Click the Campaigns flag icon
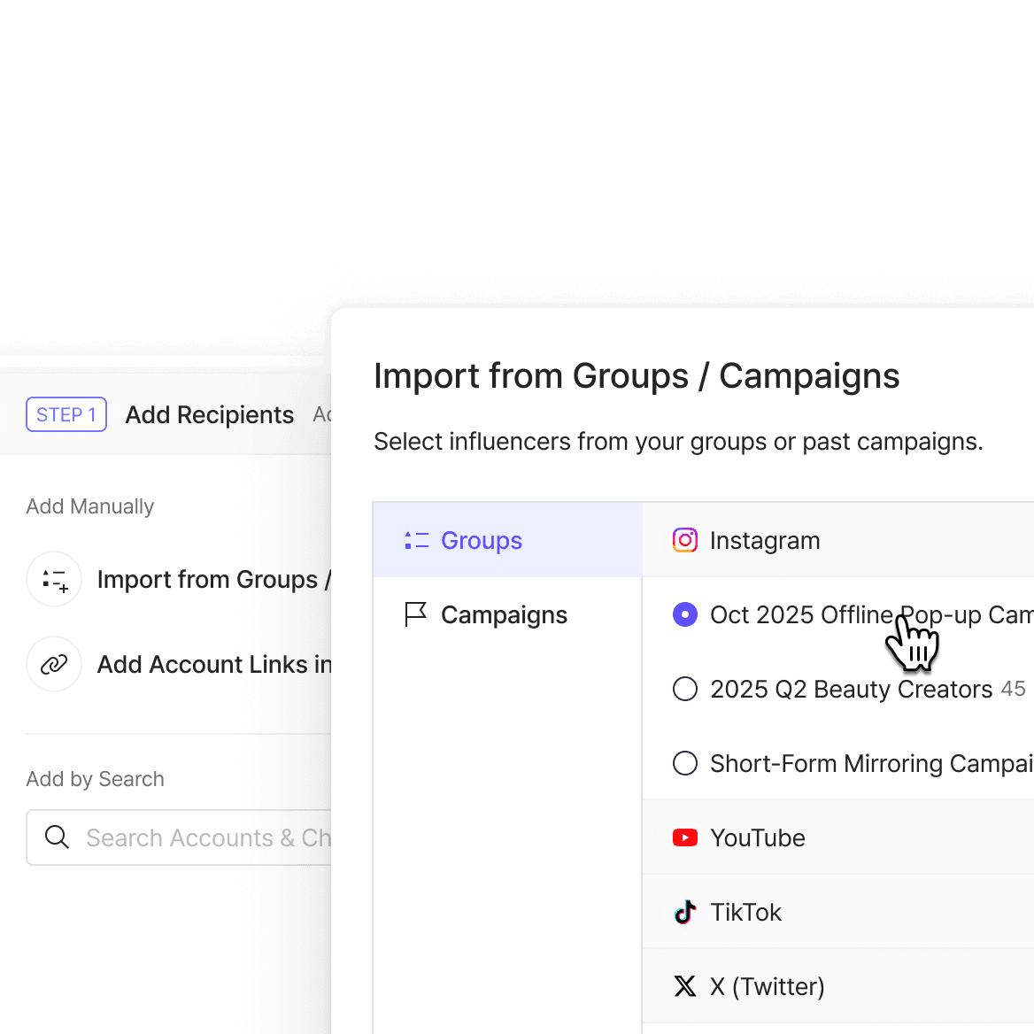1034x1034 pixels. [x=416, y=614]
